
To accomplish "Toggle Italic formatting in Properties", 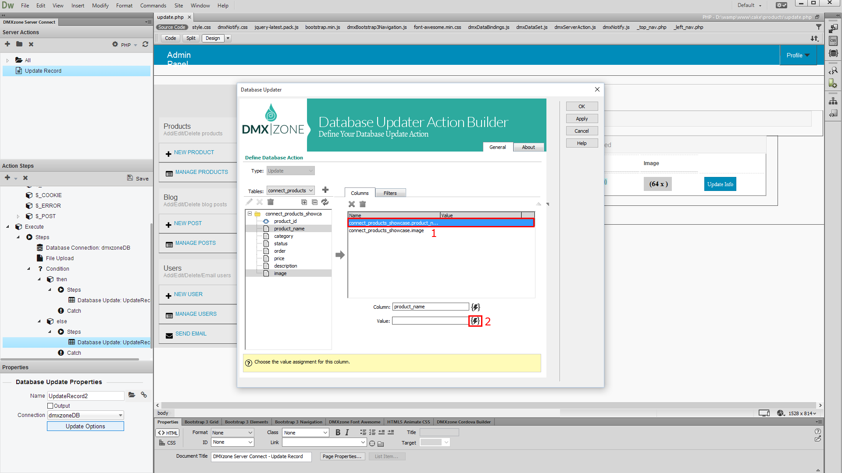I will pos(347,432).
